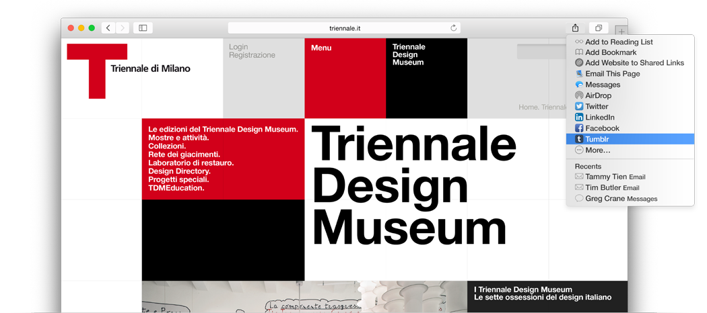
Task: Open More… share options
Action: point(630,150)
